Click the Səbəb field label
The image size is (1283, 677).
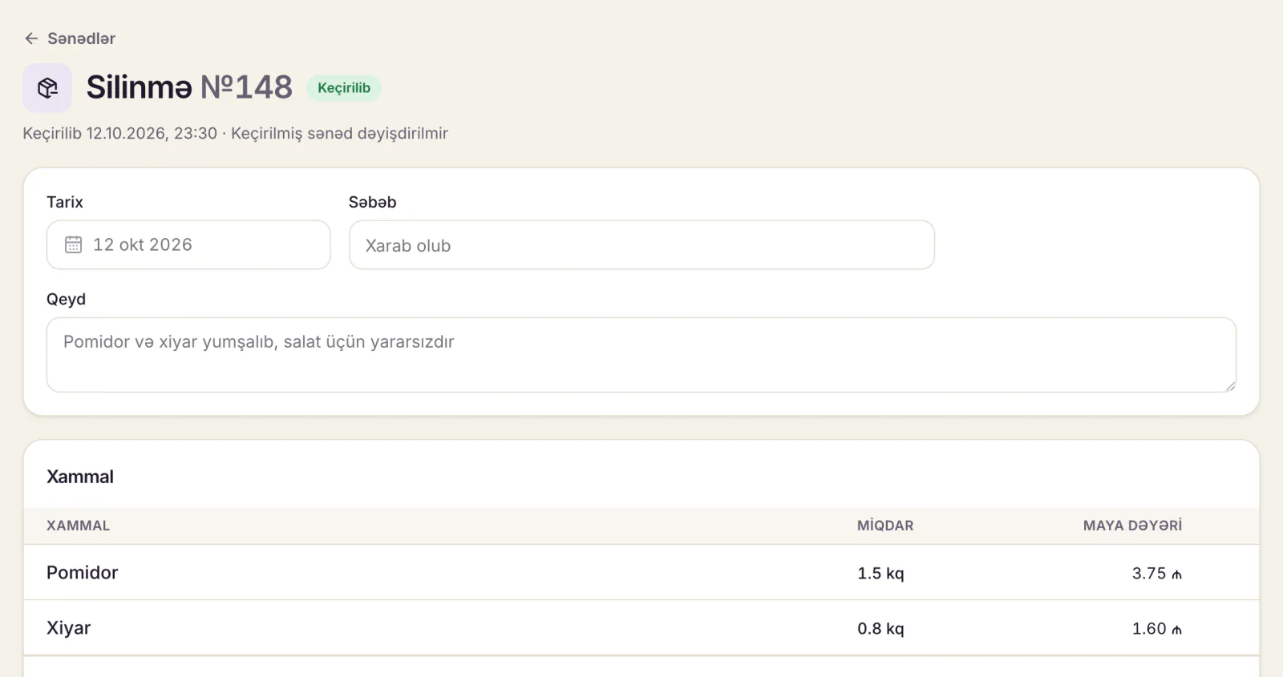pos(372,202)
